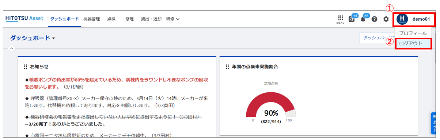Open the settings gear icon
440x140 pixels.
point(386,19)
